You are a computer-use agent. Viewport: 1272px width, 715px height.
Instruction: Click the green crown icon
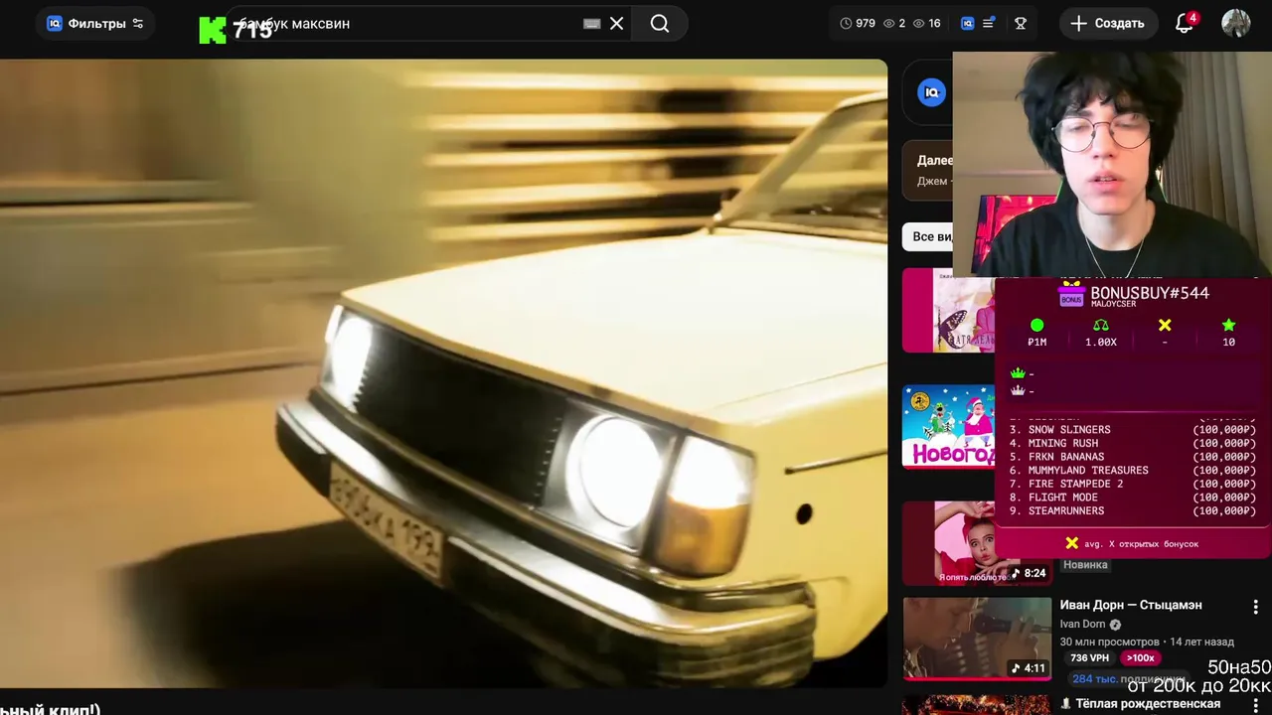1017,373
